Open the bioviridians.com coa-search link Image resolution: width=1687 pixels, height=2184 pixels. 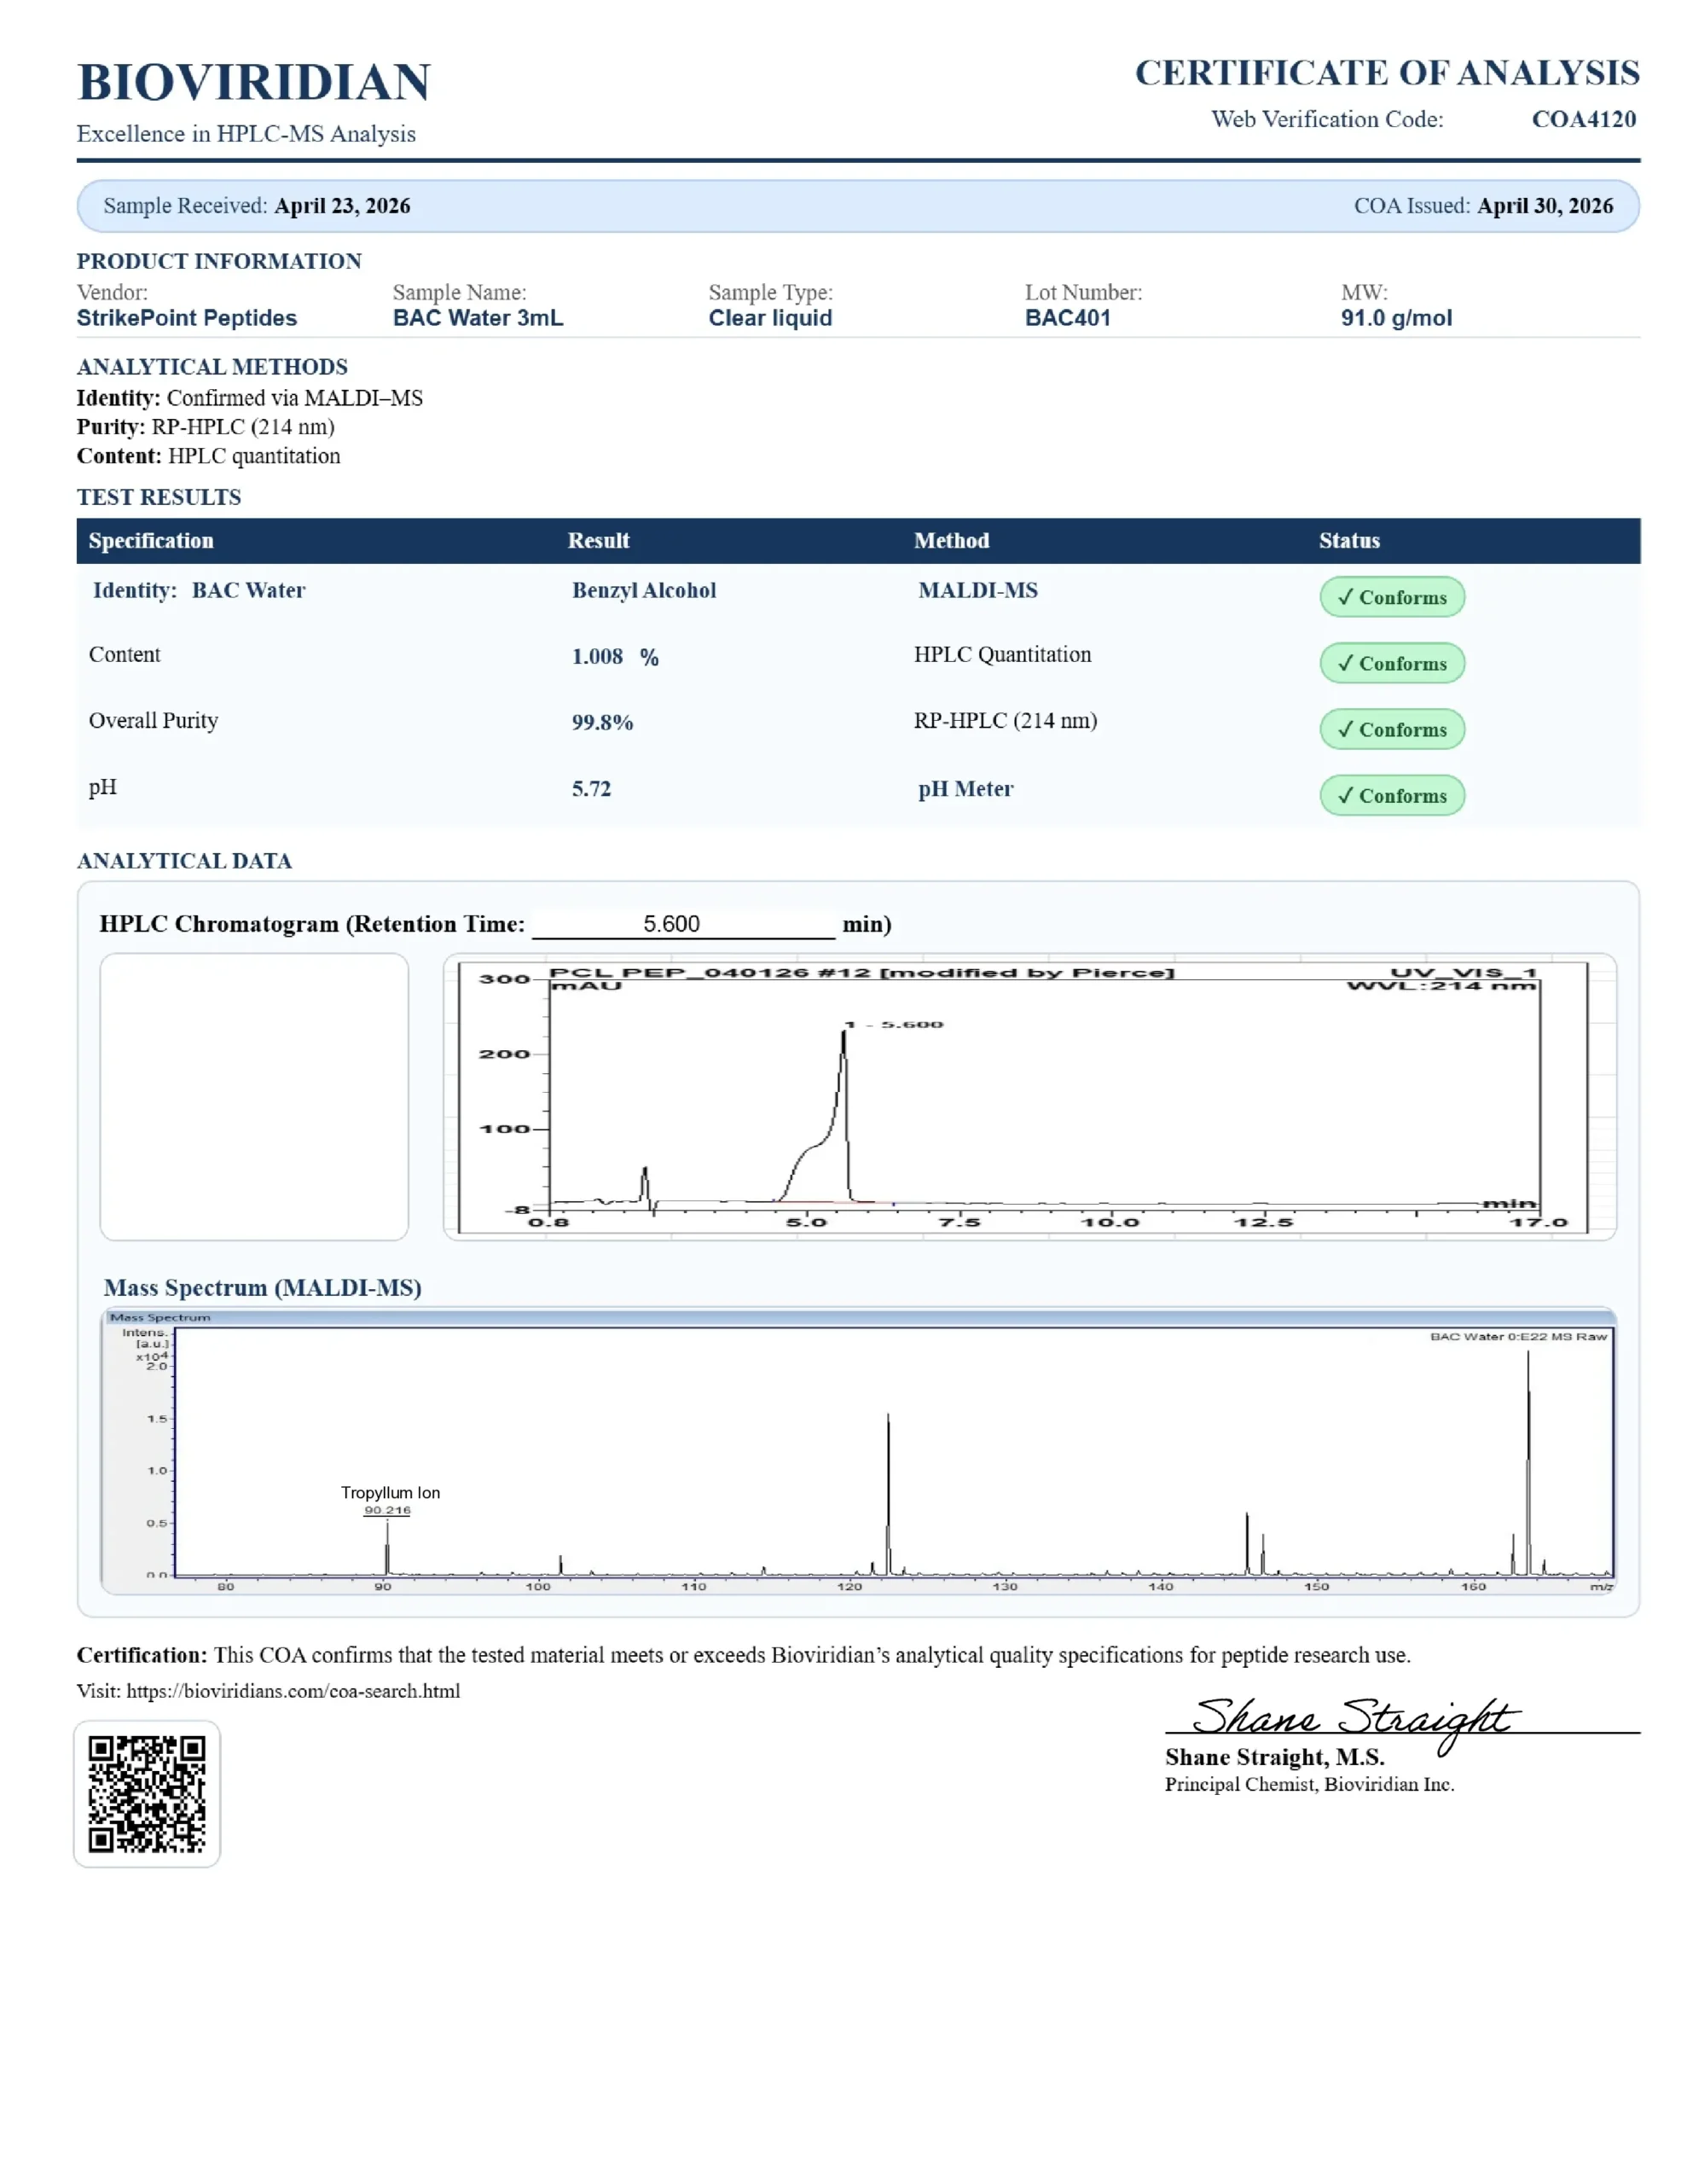(x=293, y=1691)
